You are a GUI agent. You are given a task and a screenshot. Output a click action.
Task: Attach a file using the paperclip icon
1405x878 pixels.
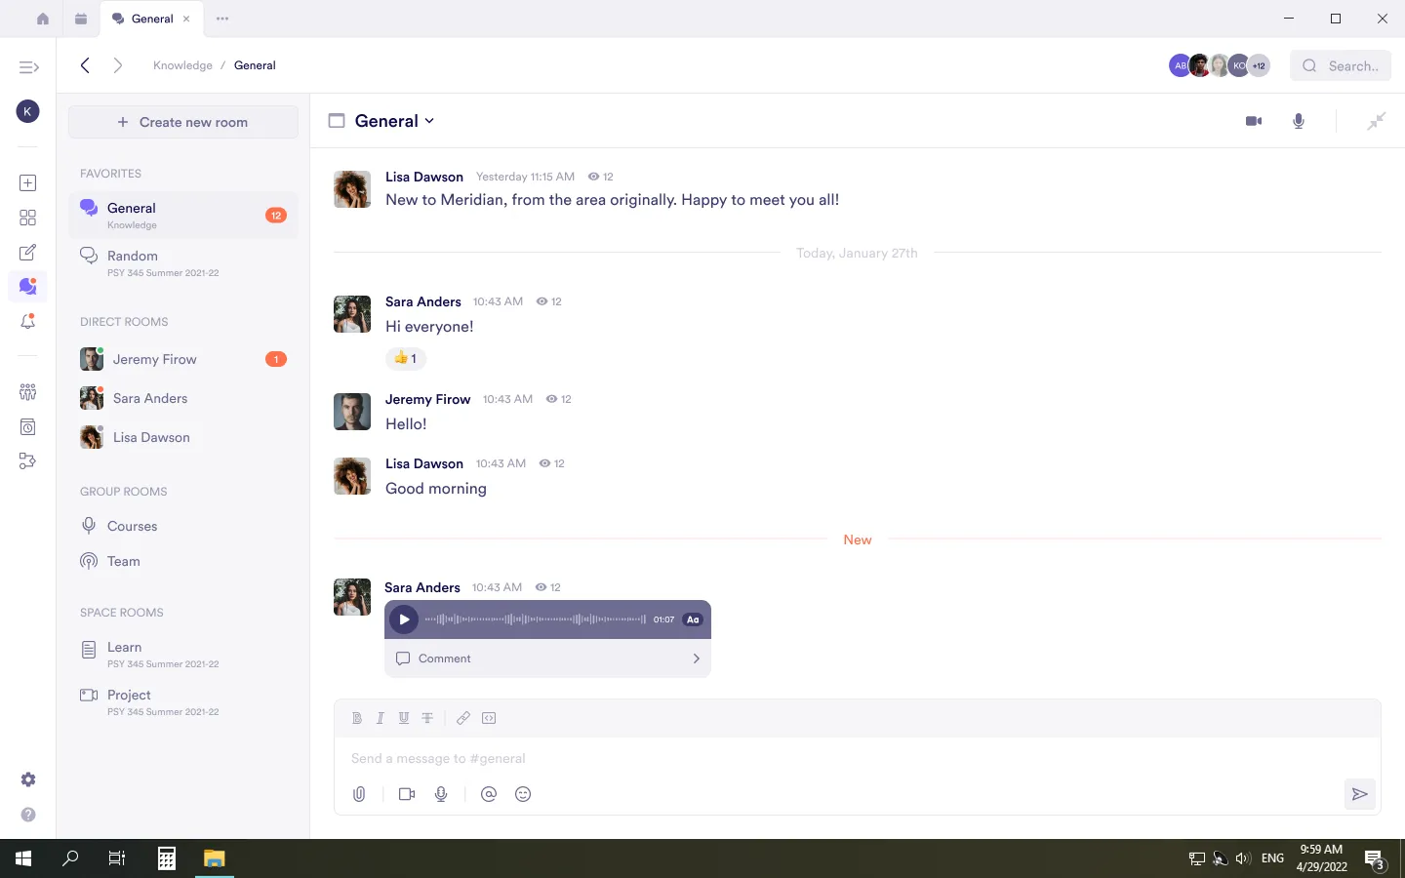(x=359, y=794)
